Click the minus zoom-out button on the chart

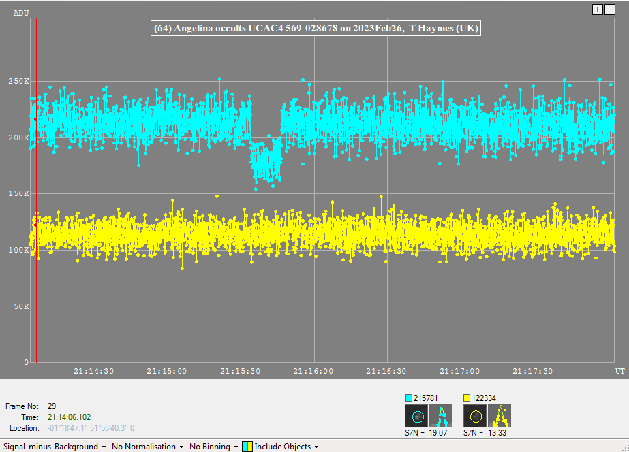[x=609, y=9]
